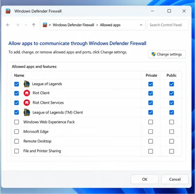Enable the Microsoft Edge name checkbox
195x194 pixels.
[x=16, y=132]
